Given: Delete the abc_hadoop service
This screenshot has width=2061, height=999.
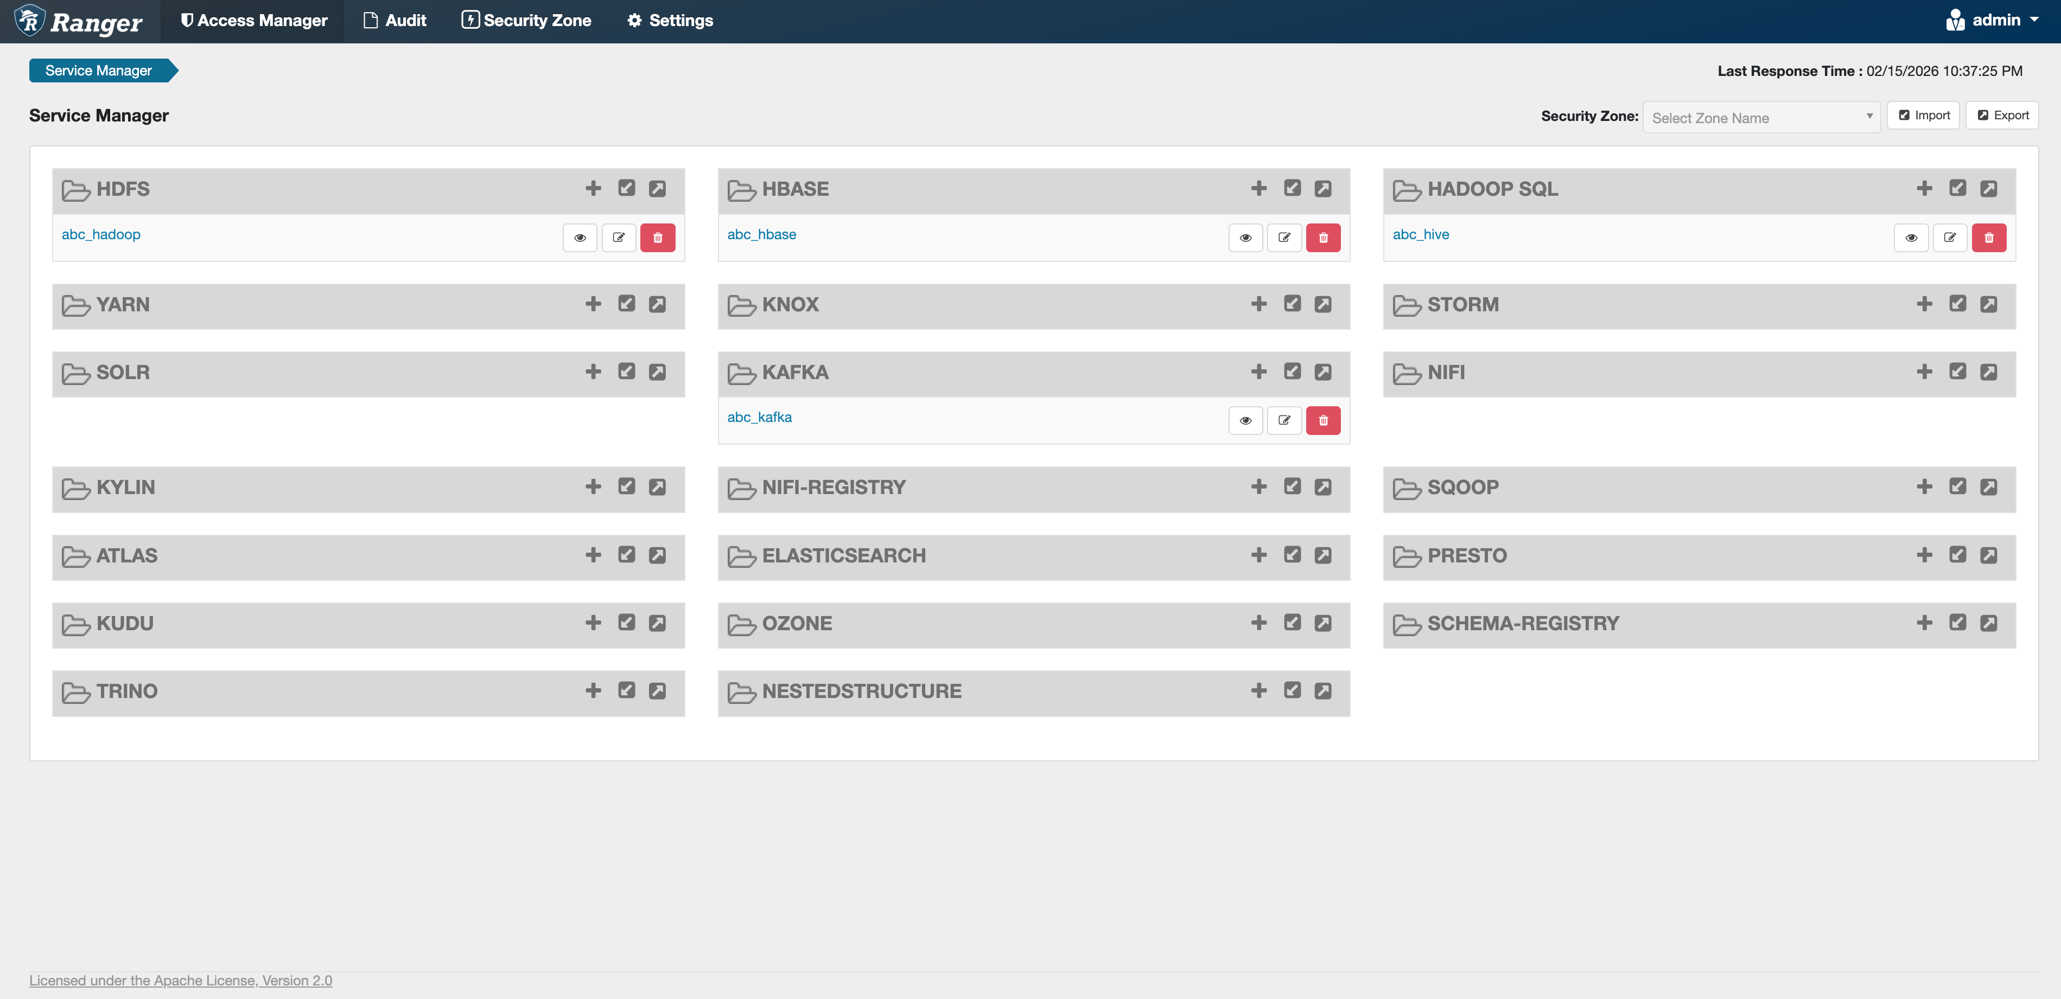Looking at the screenshot, I should [657, 238].
